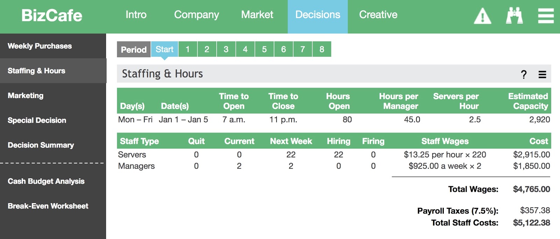Click the binoculars lookup icon
Viewport: 560px width, 239px height.
[x=514, y=15]
